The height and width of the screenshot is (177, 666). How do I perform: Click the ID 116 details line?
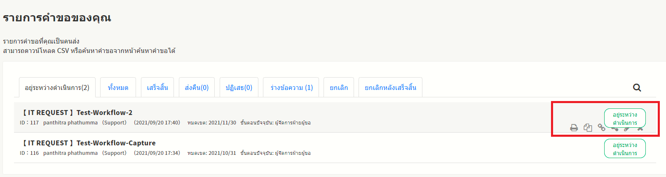point(165,153)
